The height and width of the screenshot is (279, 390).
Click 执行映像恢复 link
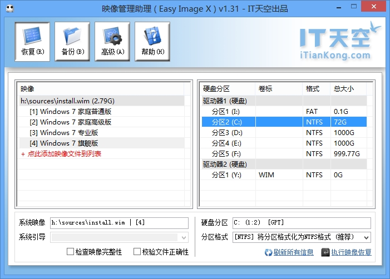(351, 252)
